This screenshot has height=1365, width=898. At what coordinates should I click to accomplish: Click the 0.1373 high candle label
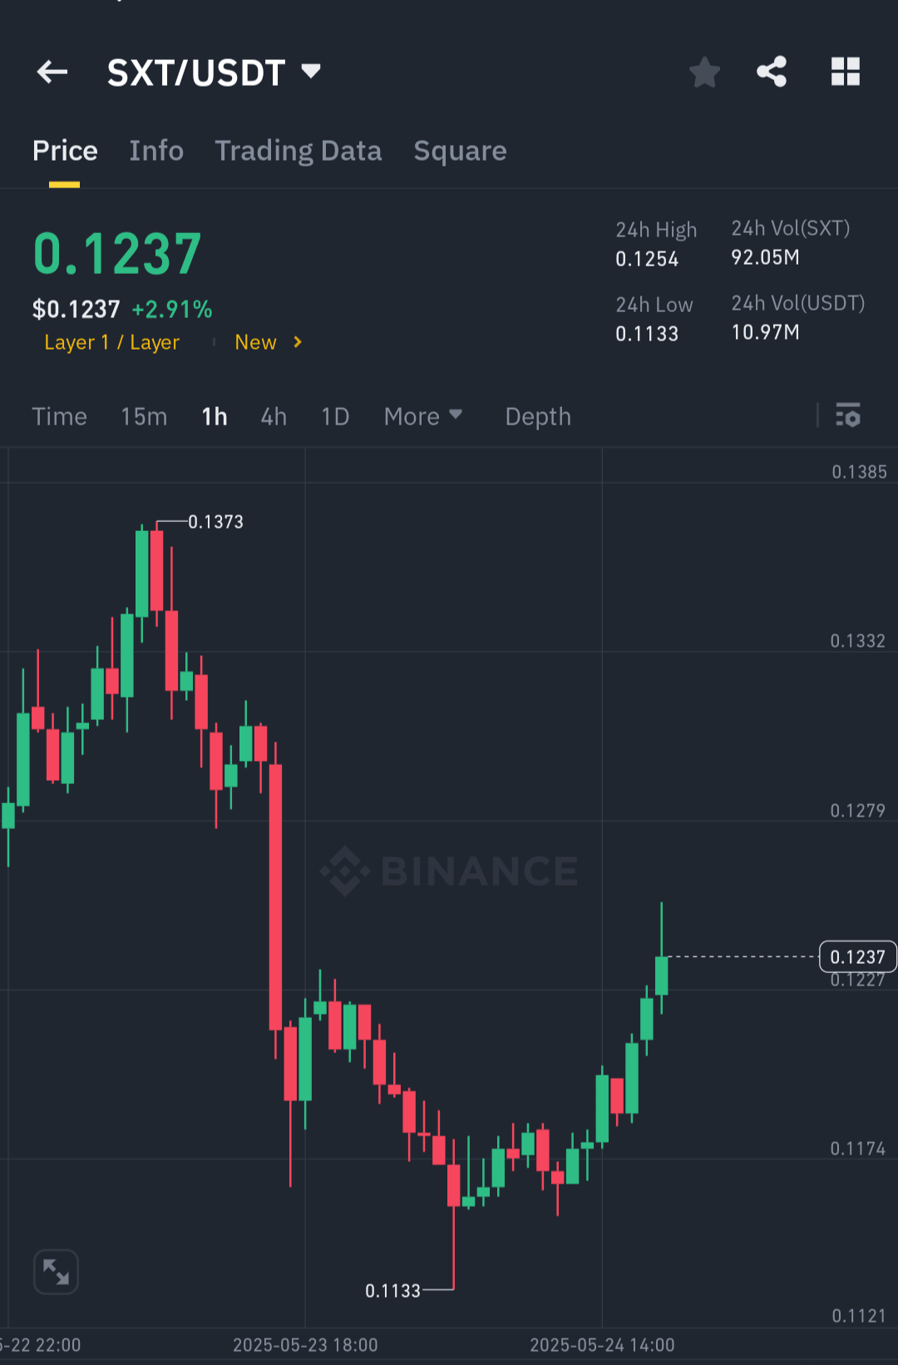215,522
